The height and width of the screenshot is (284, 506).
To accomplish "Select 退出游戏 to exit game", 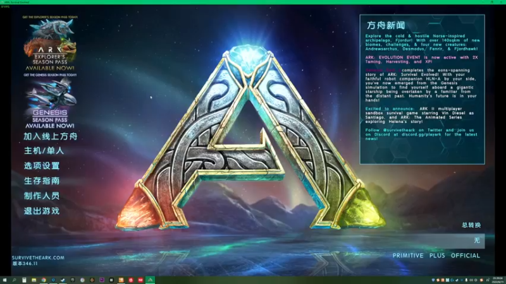I will coord(42,211).
